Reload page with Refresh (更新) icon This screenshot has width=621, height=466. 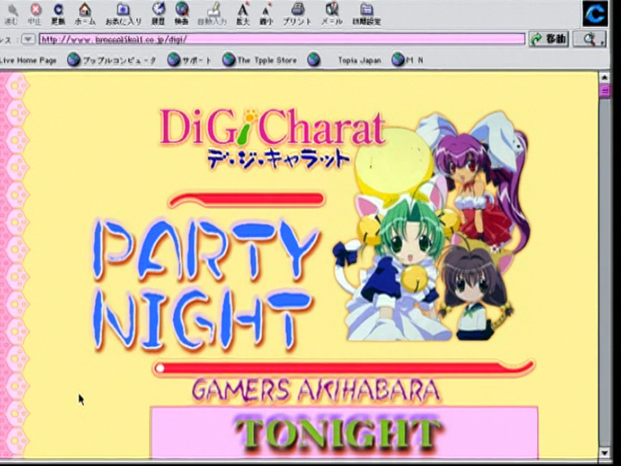coord(58,13)
